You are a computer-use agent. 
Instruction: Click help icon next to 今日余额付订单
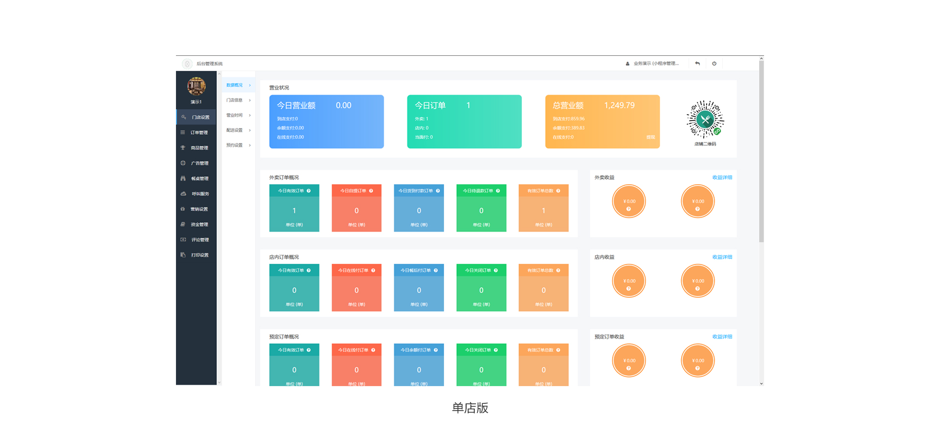pyautogui.click(x=436, y=350)
